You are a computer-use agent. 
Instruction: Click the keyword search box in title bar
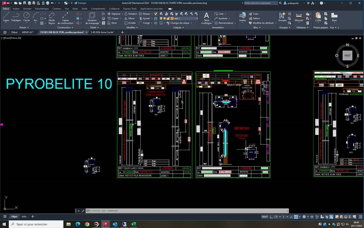[x=261, y=3]
